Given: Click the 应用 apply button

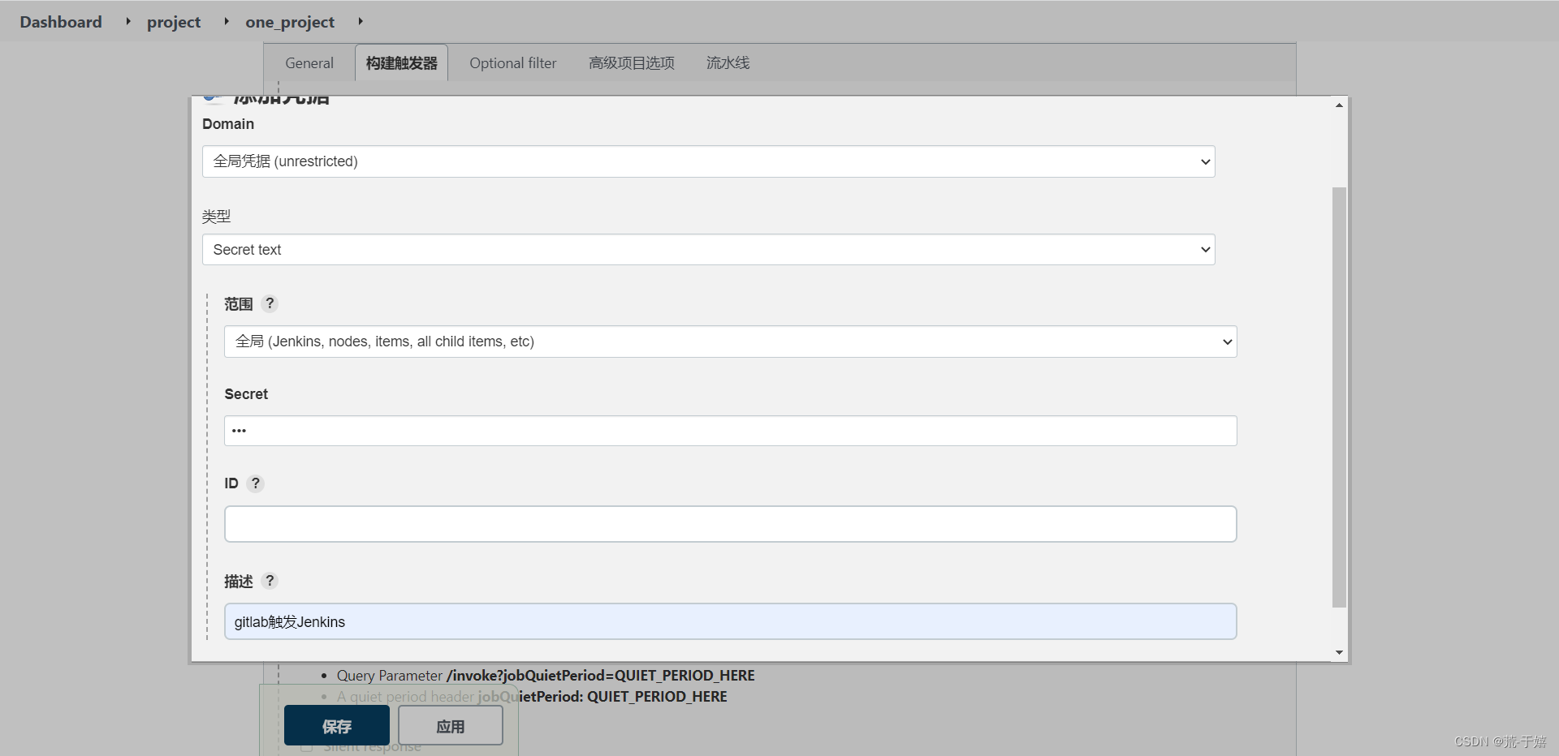Looking at the screenshot, I should click(x=451, y=726).
